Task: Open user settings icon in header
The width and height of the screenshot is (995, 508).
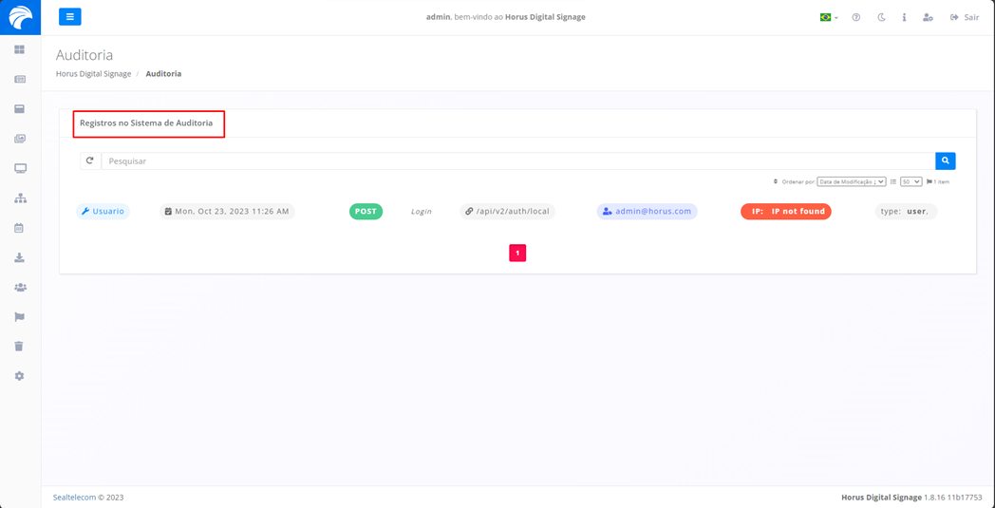Action: pyautogui.click(x=928, y=17)
